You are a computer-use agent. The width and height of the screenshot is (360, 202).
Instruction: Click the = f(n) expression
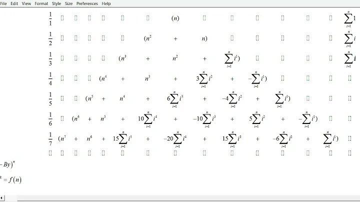[x=12, y=179]
